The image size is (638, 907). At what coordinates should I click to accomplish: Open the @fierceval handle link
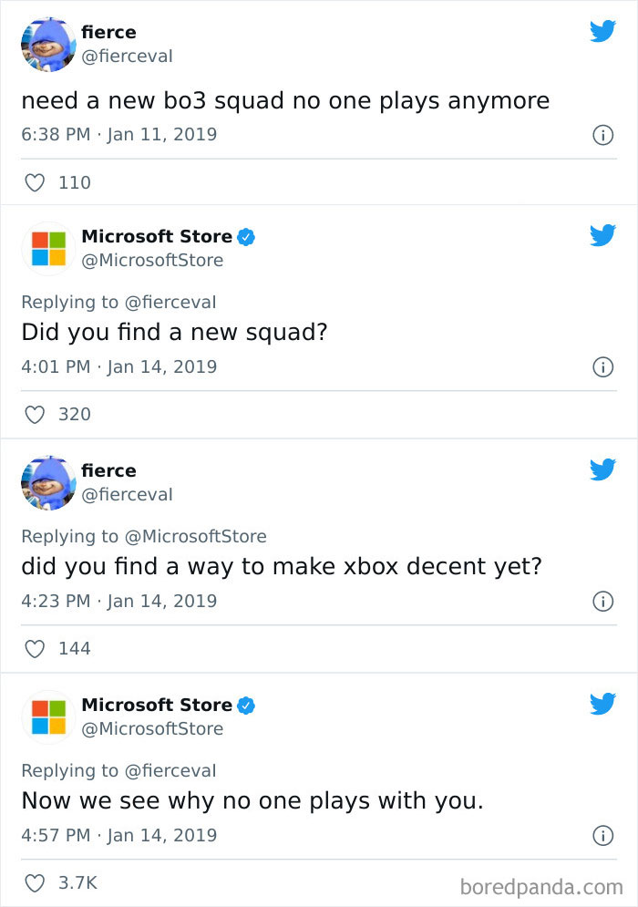tap(128, 56)
